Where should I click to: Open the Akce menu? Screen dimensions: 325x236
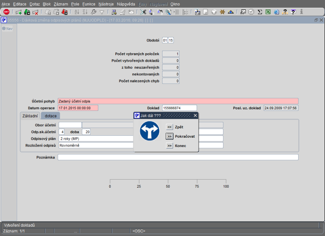click(6, 4)
